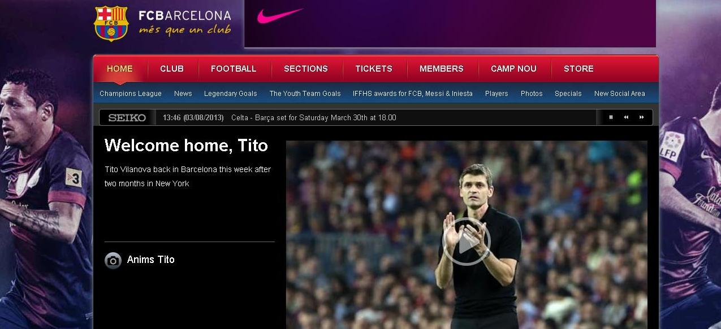Rewind to previous ticker headline
Screen dimensions: 721x329
coord(626,117)
